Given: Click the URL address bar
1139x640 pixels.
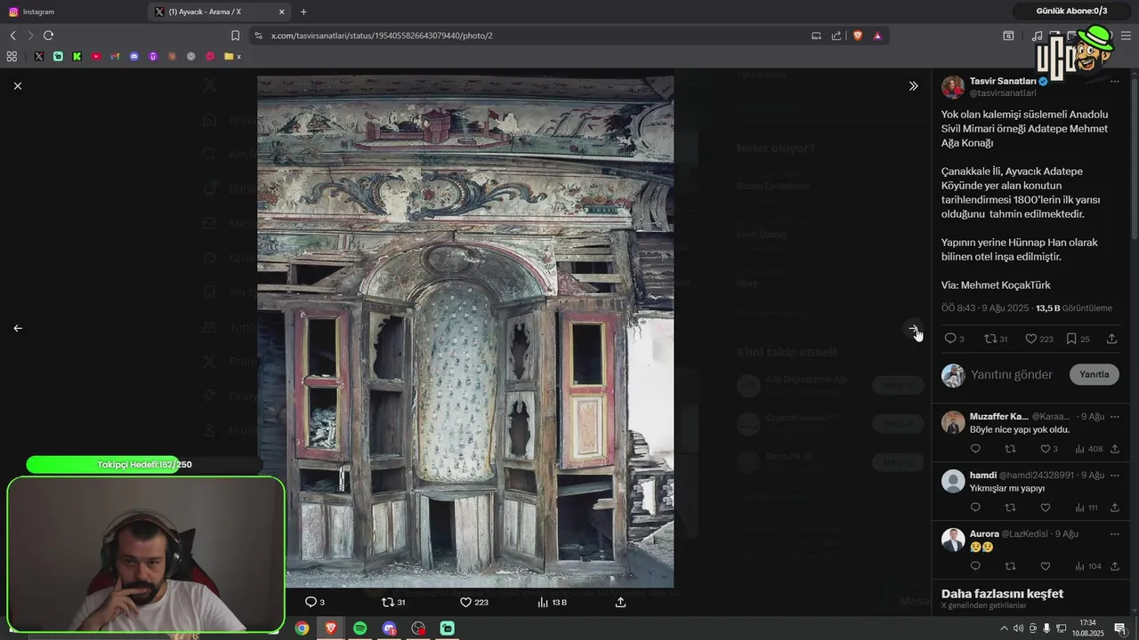Looking at the screenshot, I should click(534, 36).
